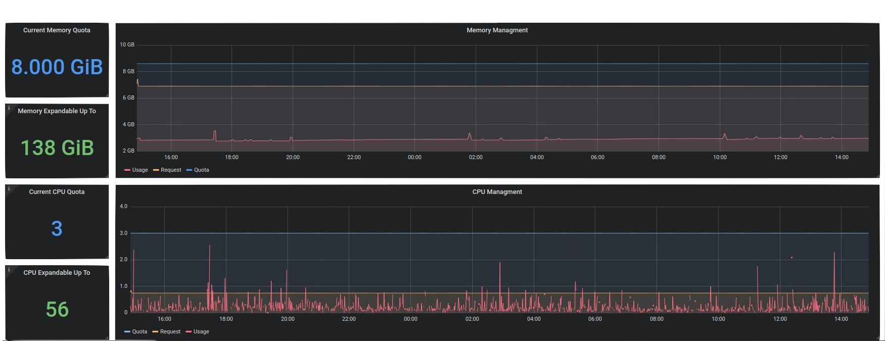The width and height of the screenshot is (885, 341).
Task: Click the 1.0 axis label in CPU chart
Action: (x=123, y=286)
